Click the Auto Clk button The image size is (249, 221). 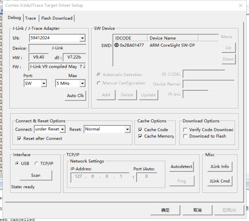[x=75, y=96]
